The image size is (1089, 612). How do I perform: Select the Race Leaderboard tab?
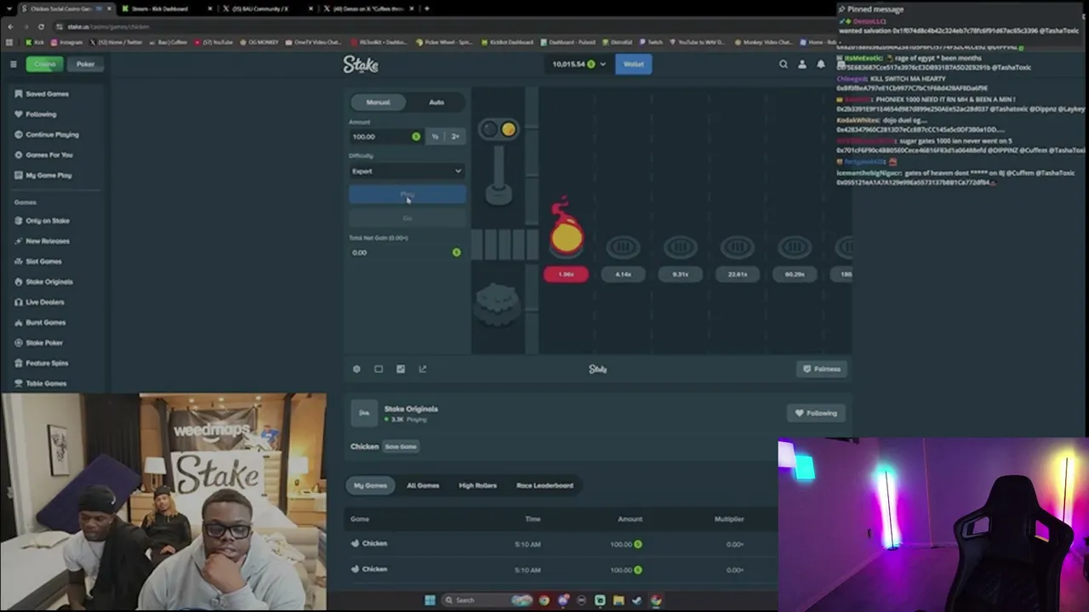[x=544, y=485]
